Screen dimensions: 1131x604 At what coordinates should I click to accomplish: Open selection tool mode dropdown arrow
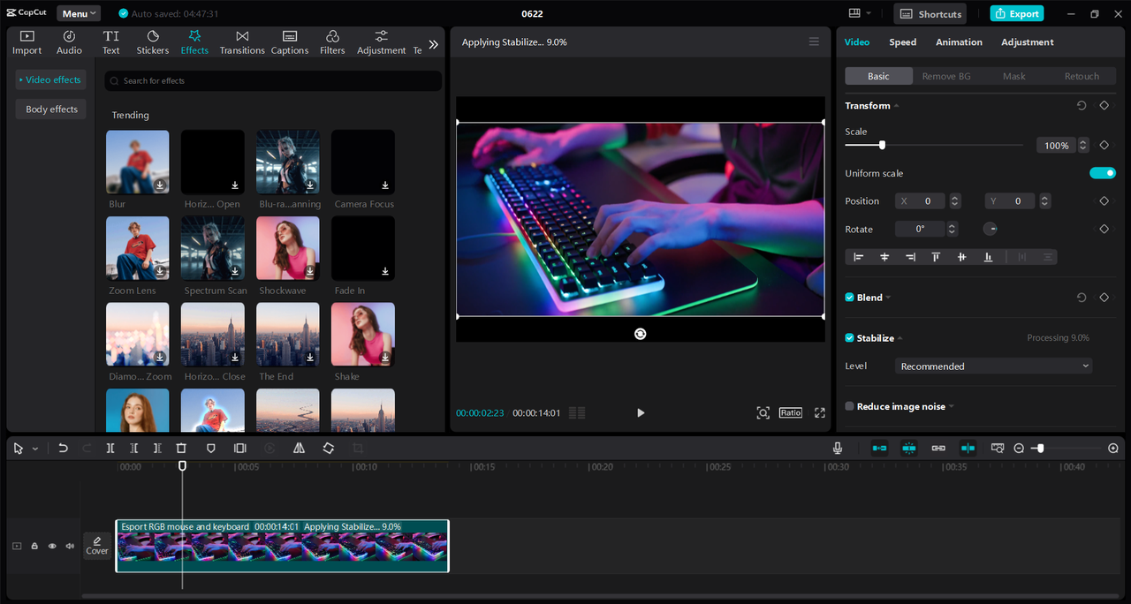(x=35, y=449)
